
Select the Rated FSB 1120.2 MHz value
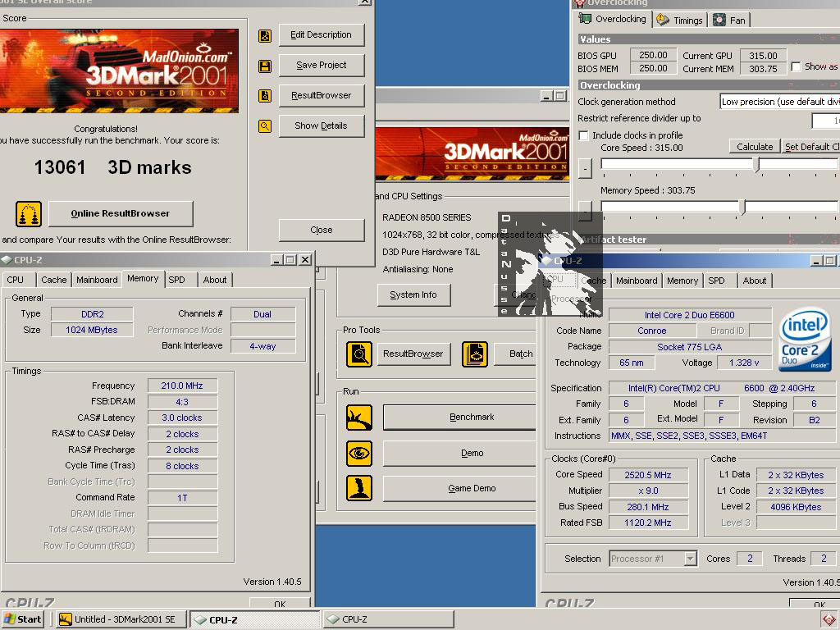[648, 523]
